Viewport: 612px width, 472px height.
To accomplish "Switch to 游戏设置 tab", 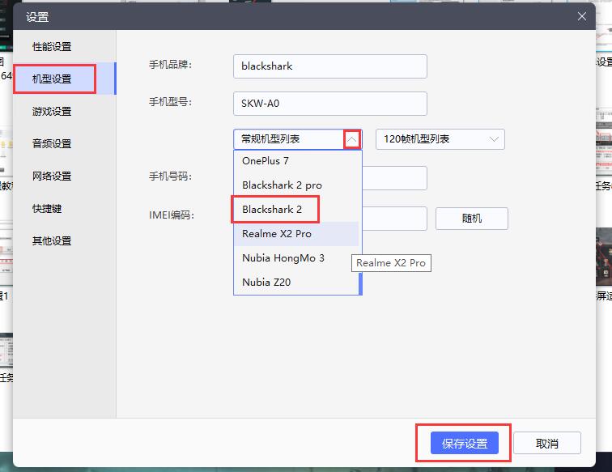I will [x=65, y=111].
